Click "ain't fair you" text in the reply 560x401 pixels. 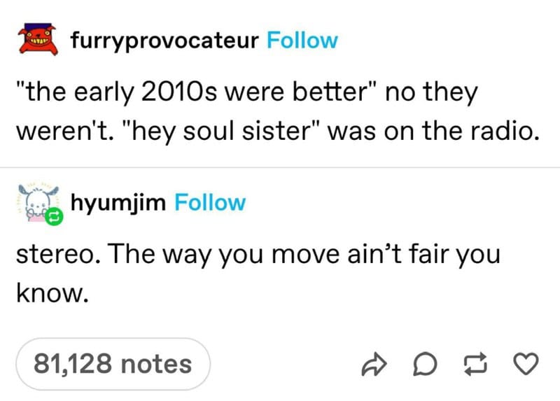(x=423, y=255)
